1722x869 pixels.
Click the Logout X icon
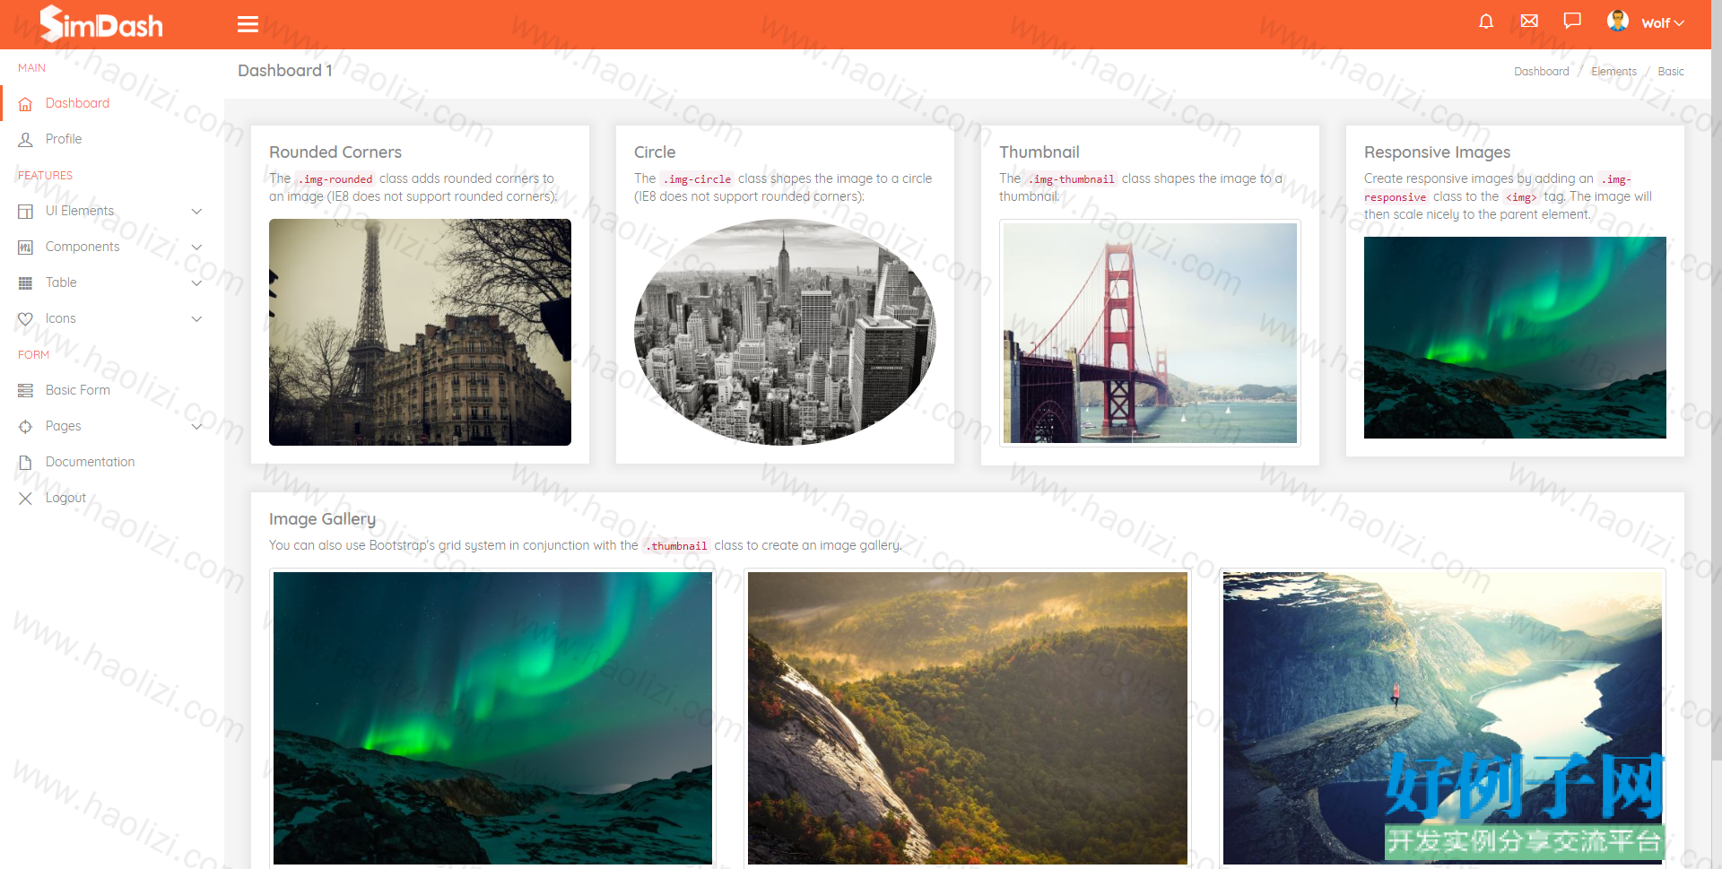tap(25, 499)
